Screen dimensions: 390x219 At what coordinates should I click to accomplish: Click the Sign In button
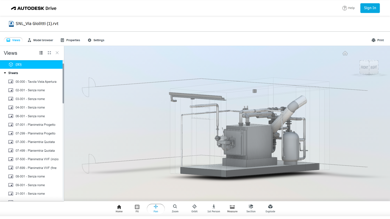point(370,8)
